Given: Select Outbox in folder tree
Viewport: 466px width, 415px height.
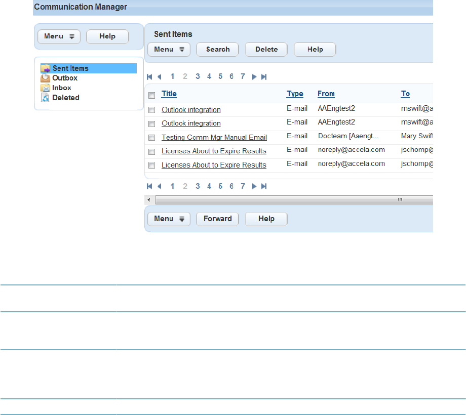Looking at the screenshot, I should coord(64,78).
